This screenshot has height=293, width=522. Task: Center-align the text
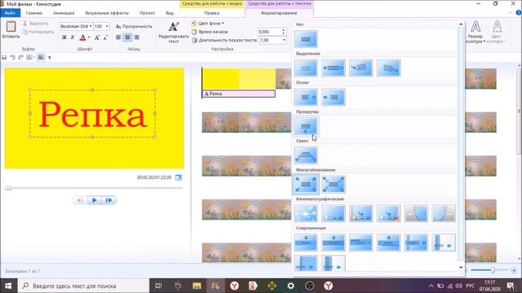[x=127, y=37]
